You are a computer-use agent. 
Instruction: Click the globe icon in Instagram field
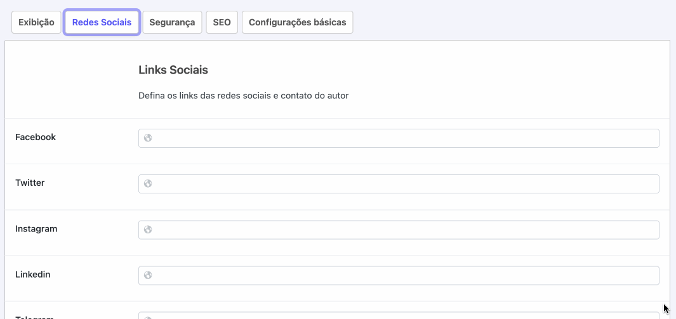(x=148, y=230)
